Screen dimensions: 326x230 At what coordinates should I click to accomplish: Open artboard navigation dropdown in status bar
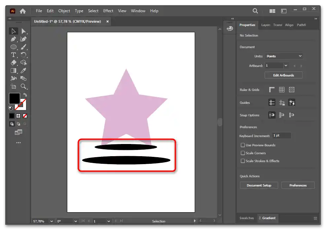tap(109, 221)
